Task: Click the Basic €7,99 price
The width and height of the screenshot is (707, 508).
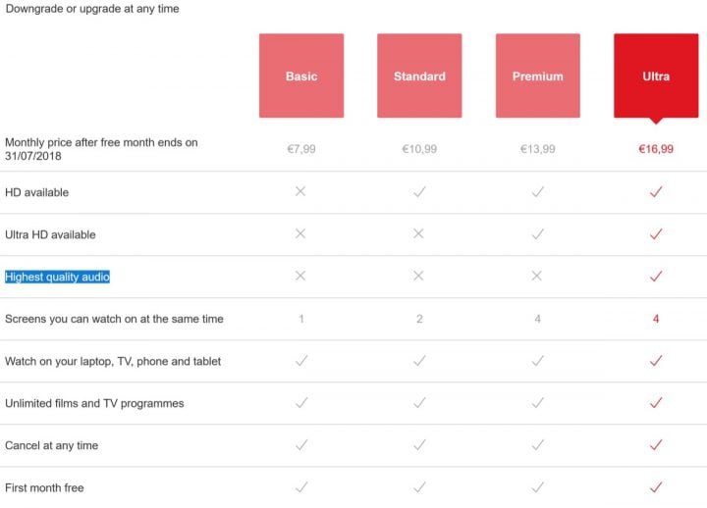Action: click(301, 150)
